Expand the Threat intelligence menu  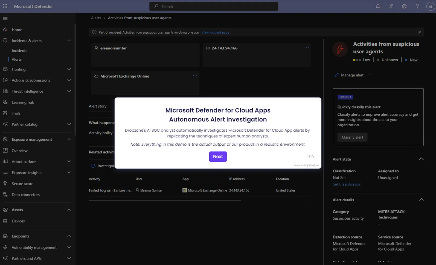pos(69,91)
